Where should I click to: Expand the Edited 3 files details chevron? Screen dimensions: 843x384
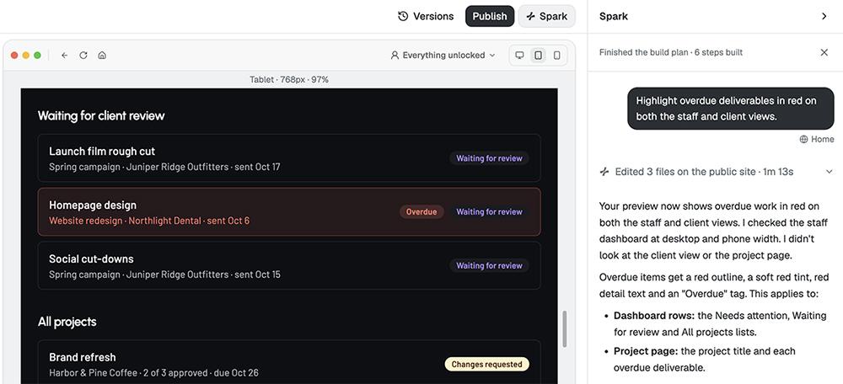tap(829, 172)
